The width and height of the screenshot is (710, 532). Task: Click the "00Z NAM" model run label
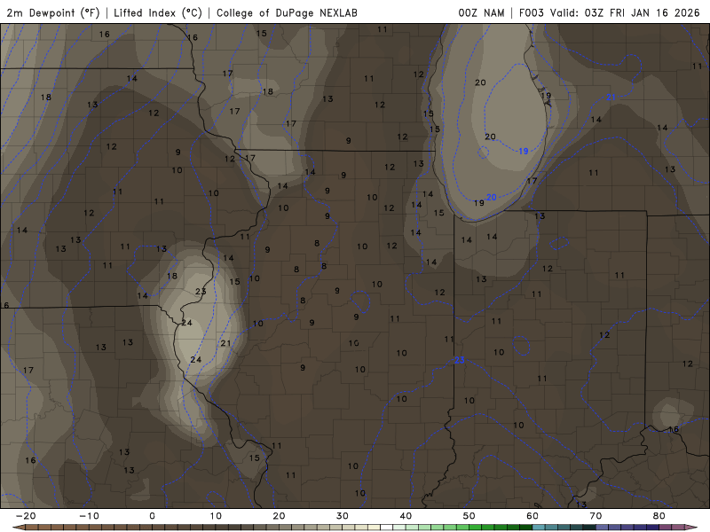481,12
